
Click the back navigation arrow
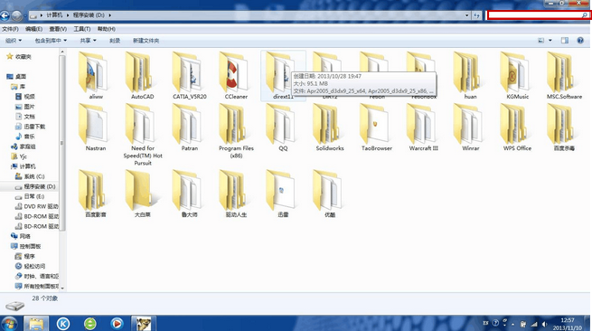tap(5, 15)
